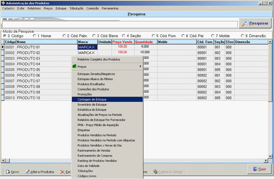This screenshot has height=179, width=274.
Task: Click the red X delete icon
Action: pyautogui.click(x=63, y=172)
